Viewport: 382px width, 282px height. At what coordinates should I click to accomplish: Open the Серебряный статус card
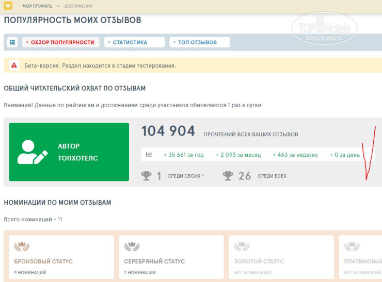click(x=171, y=257)
